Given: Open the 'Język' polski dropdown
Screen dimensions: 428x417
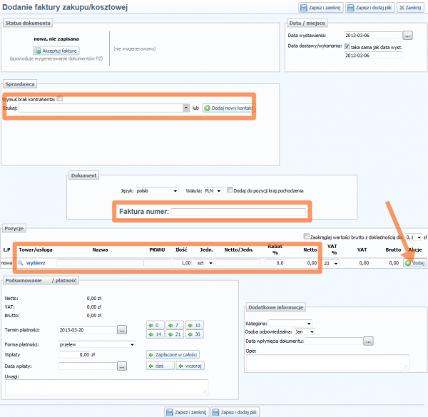Looking at the screenshot, I should click(156, 191).
